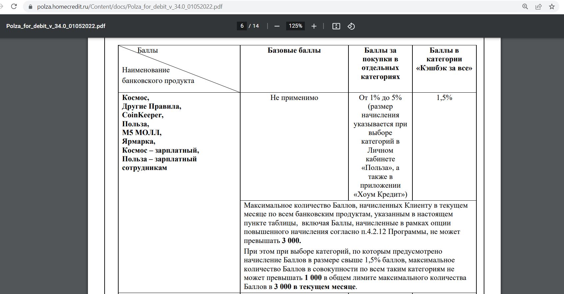Click the share page icon
Image resolution: width=564 pixels, height=294 pixels.
[x=538, y=7]
